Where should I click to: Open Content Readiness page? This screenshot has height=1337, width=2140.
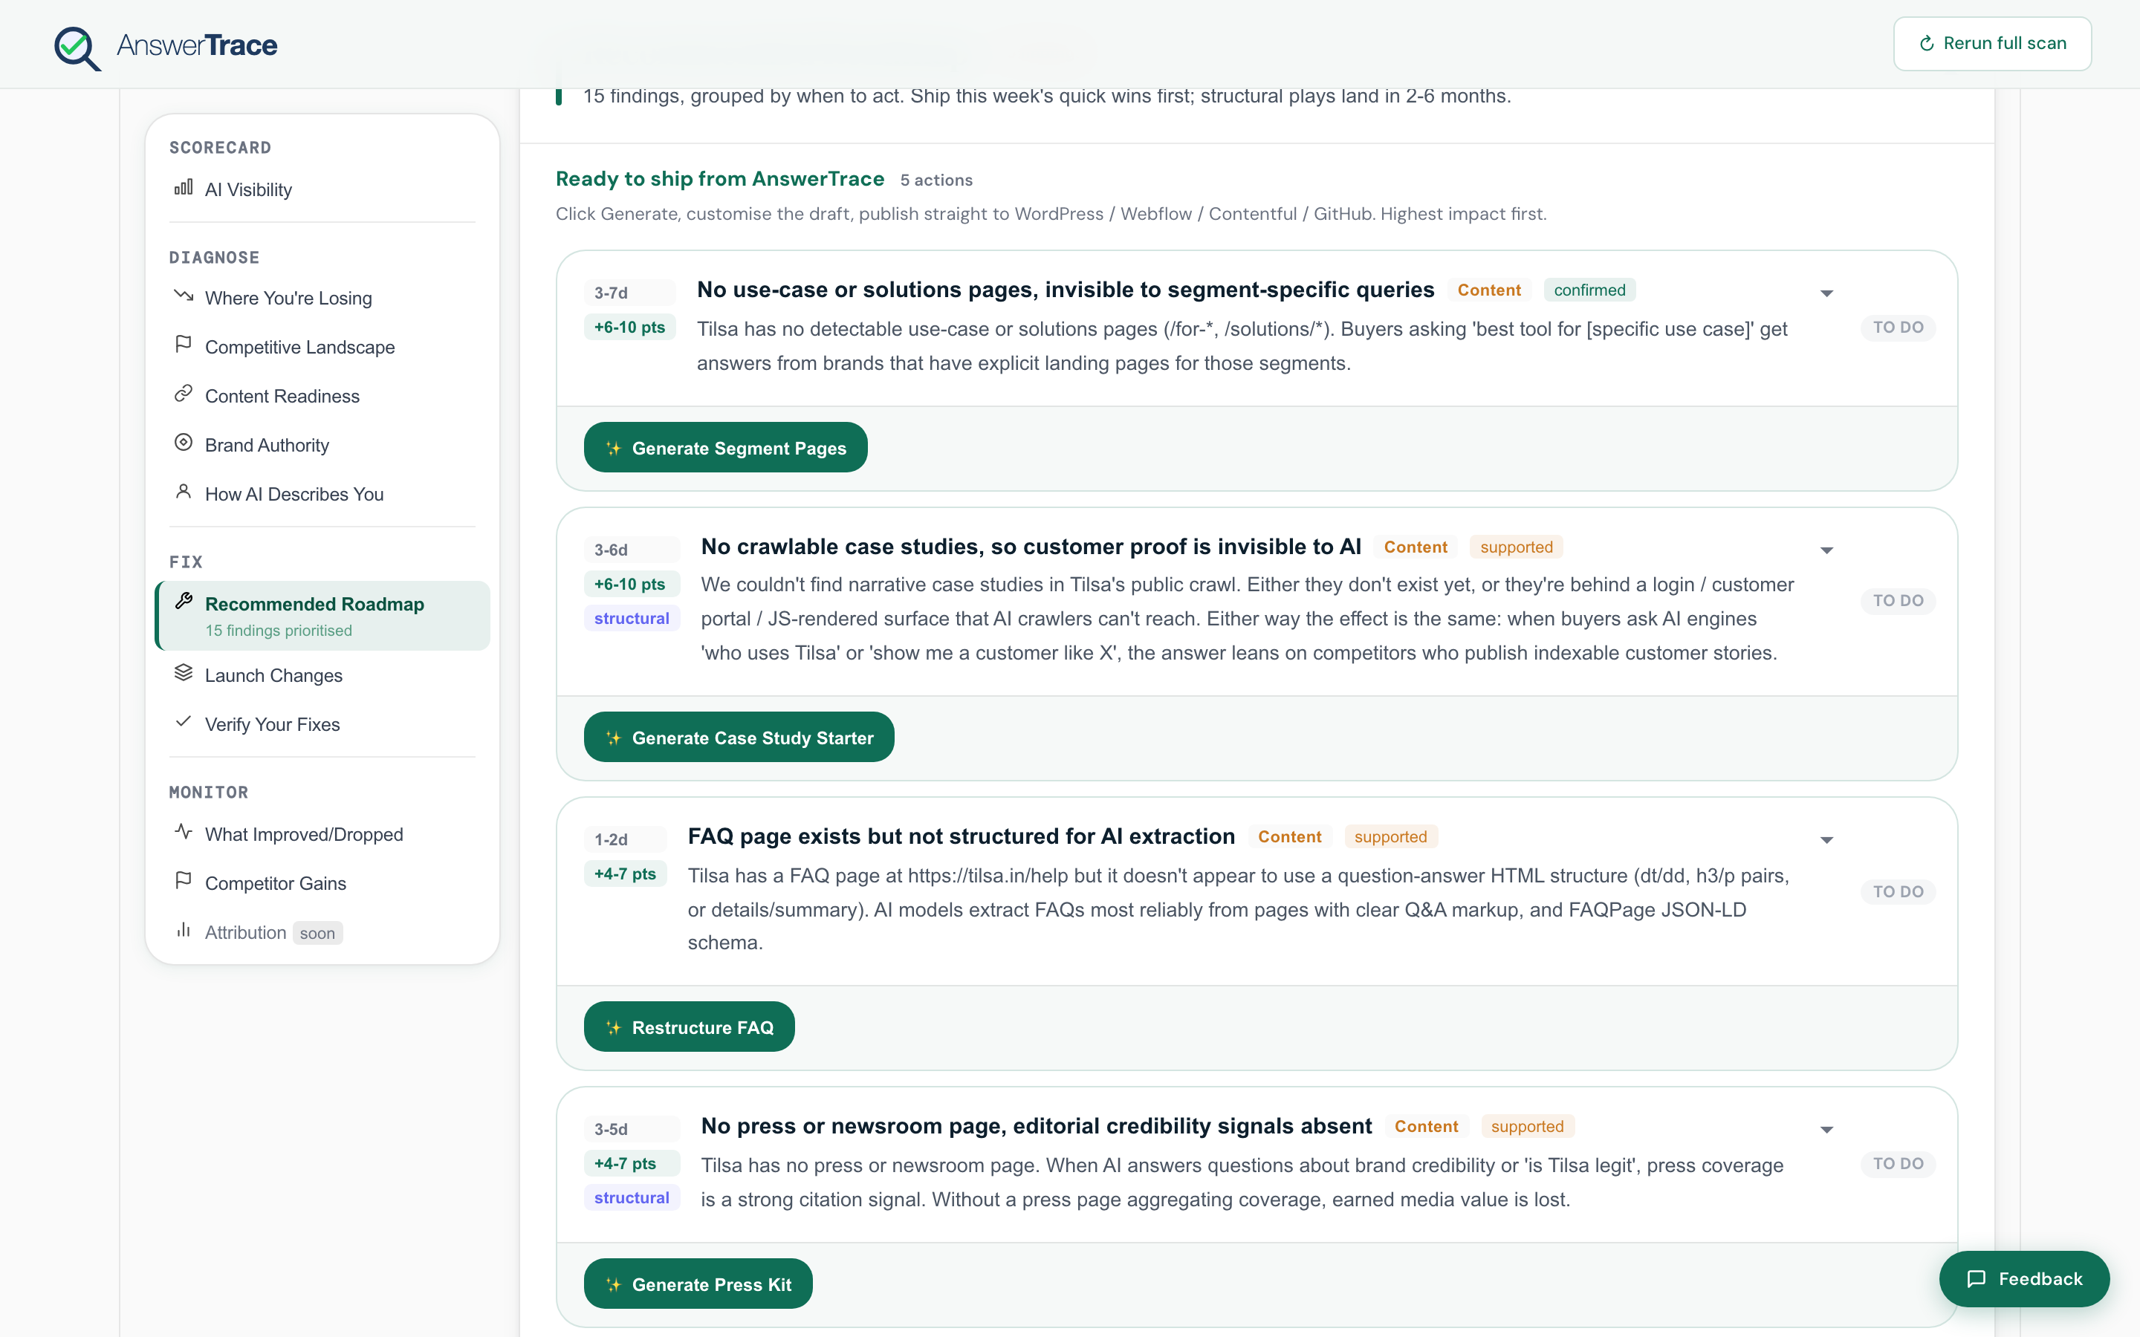tap(322, 396)
